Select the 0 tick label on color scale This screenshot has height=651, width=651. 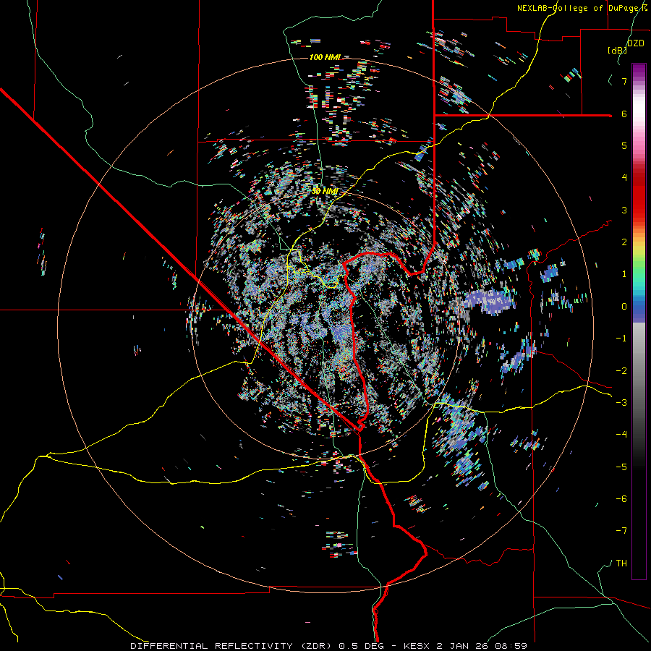coord(624,307)
